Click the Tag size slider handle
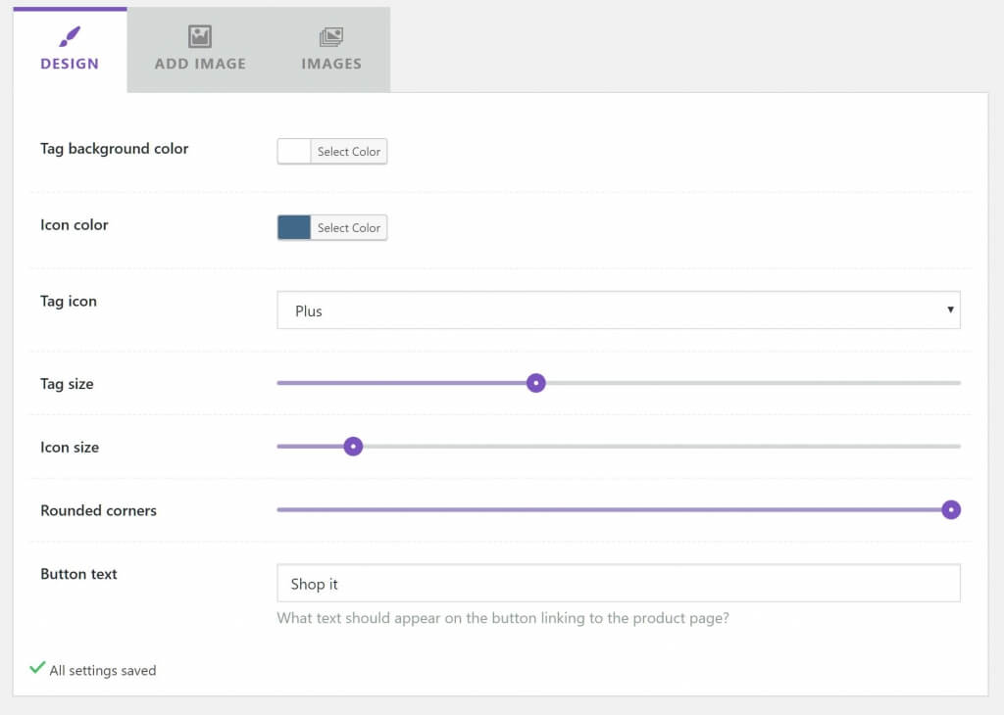The height and width of the screenshot is (715, 1004). tap(535, 382)
